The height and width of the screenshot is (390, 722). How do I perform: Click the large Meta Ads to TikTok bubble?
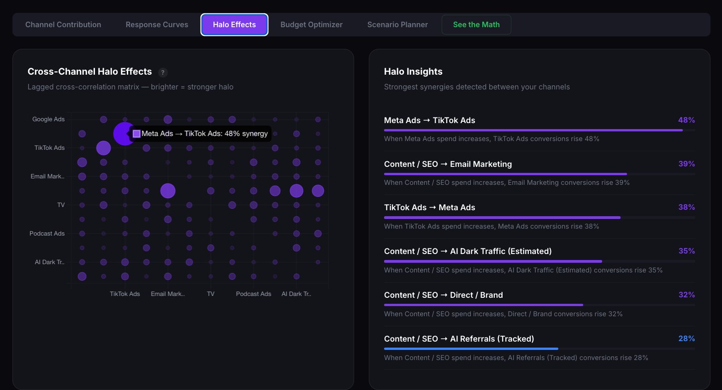pos(124,134)
